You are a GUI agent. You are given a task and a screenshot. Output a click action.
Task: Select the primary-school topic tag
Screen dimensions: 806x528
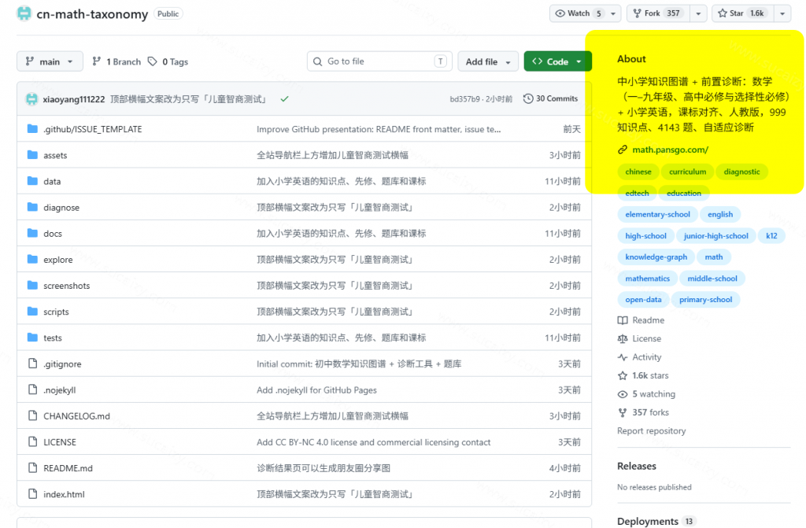[705, 300]
